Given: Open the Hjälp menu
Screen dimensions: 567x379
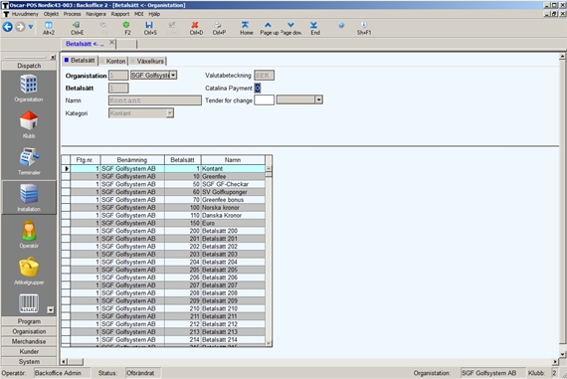Looking at the screenshot, I should pos(154,14).
